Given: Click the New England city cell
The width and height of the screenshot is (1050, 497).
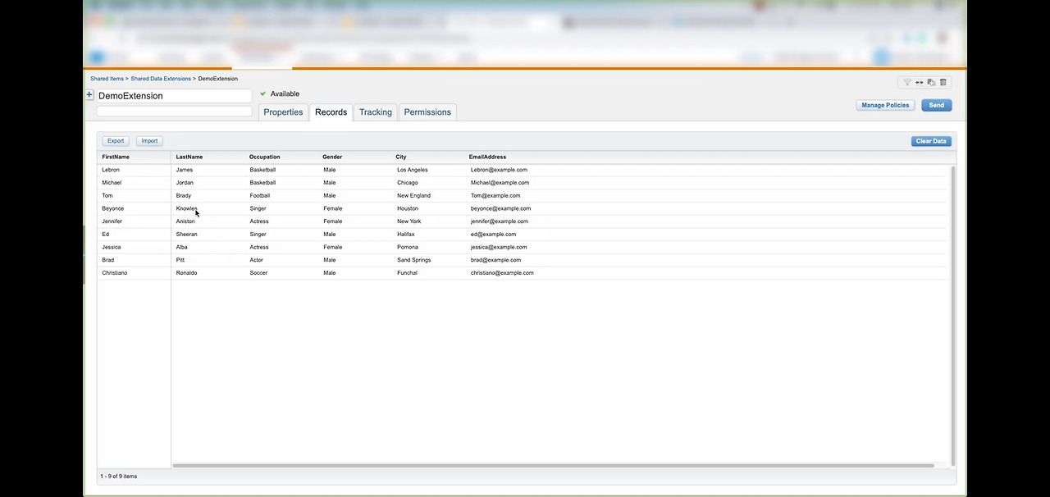Looking at the screenshot, I should click(x=413, y=196).
